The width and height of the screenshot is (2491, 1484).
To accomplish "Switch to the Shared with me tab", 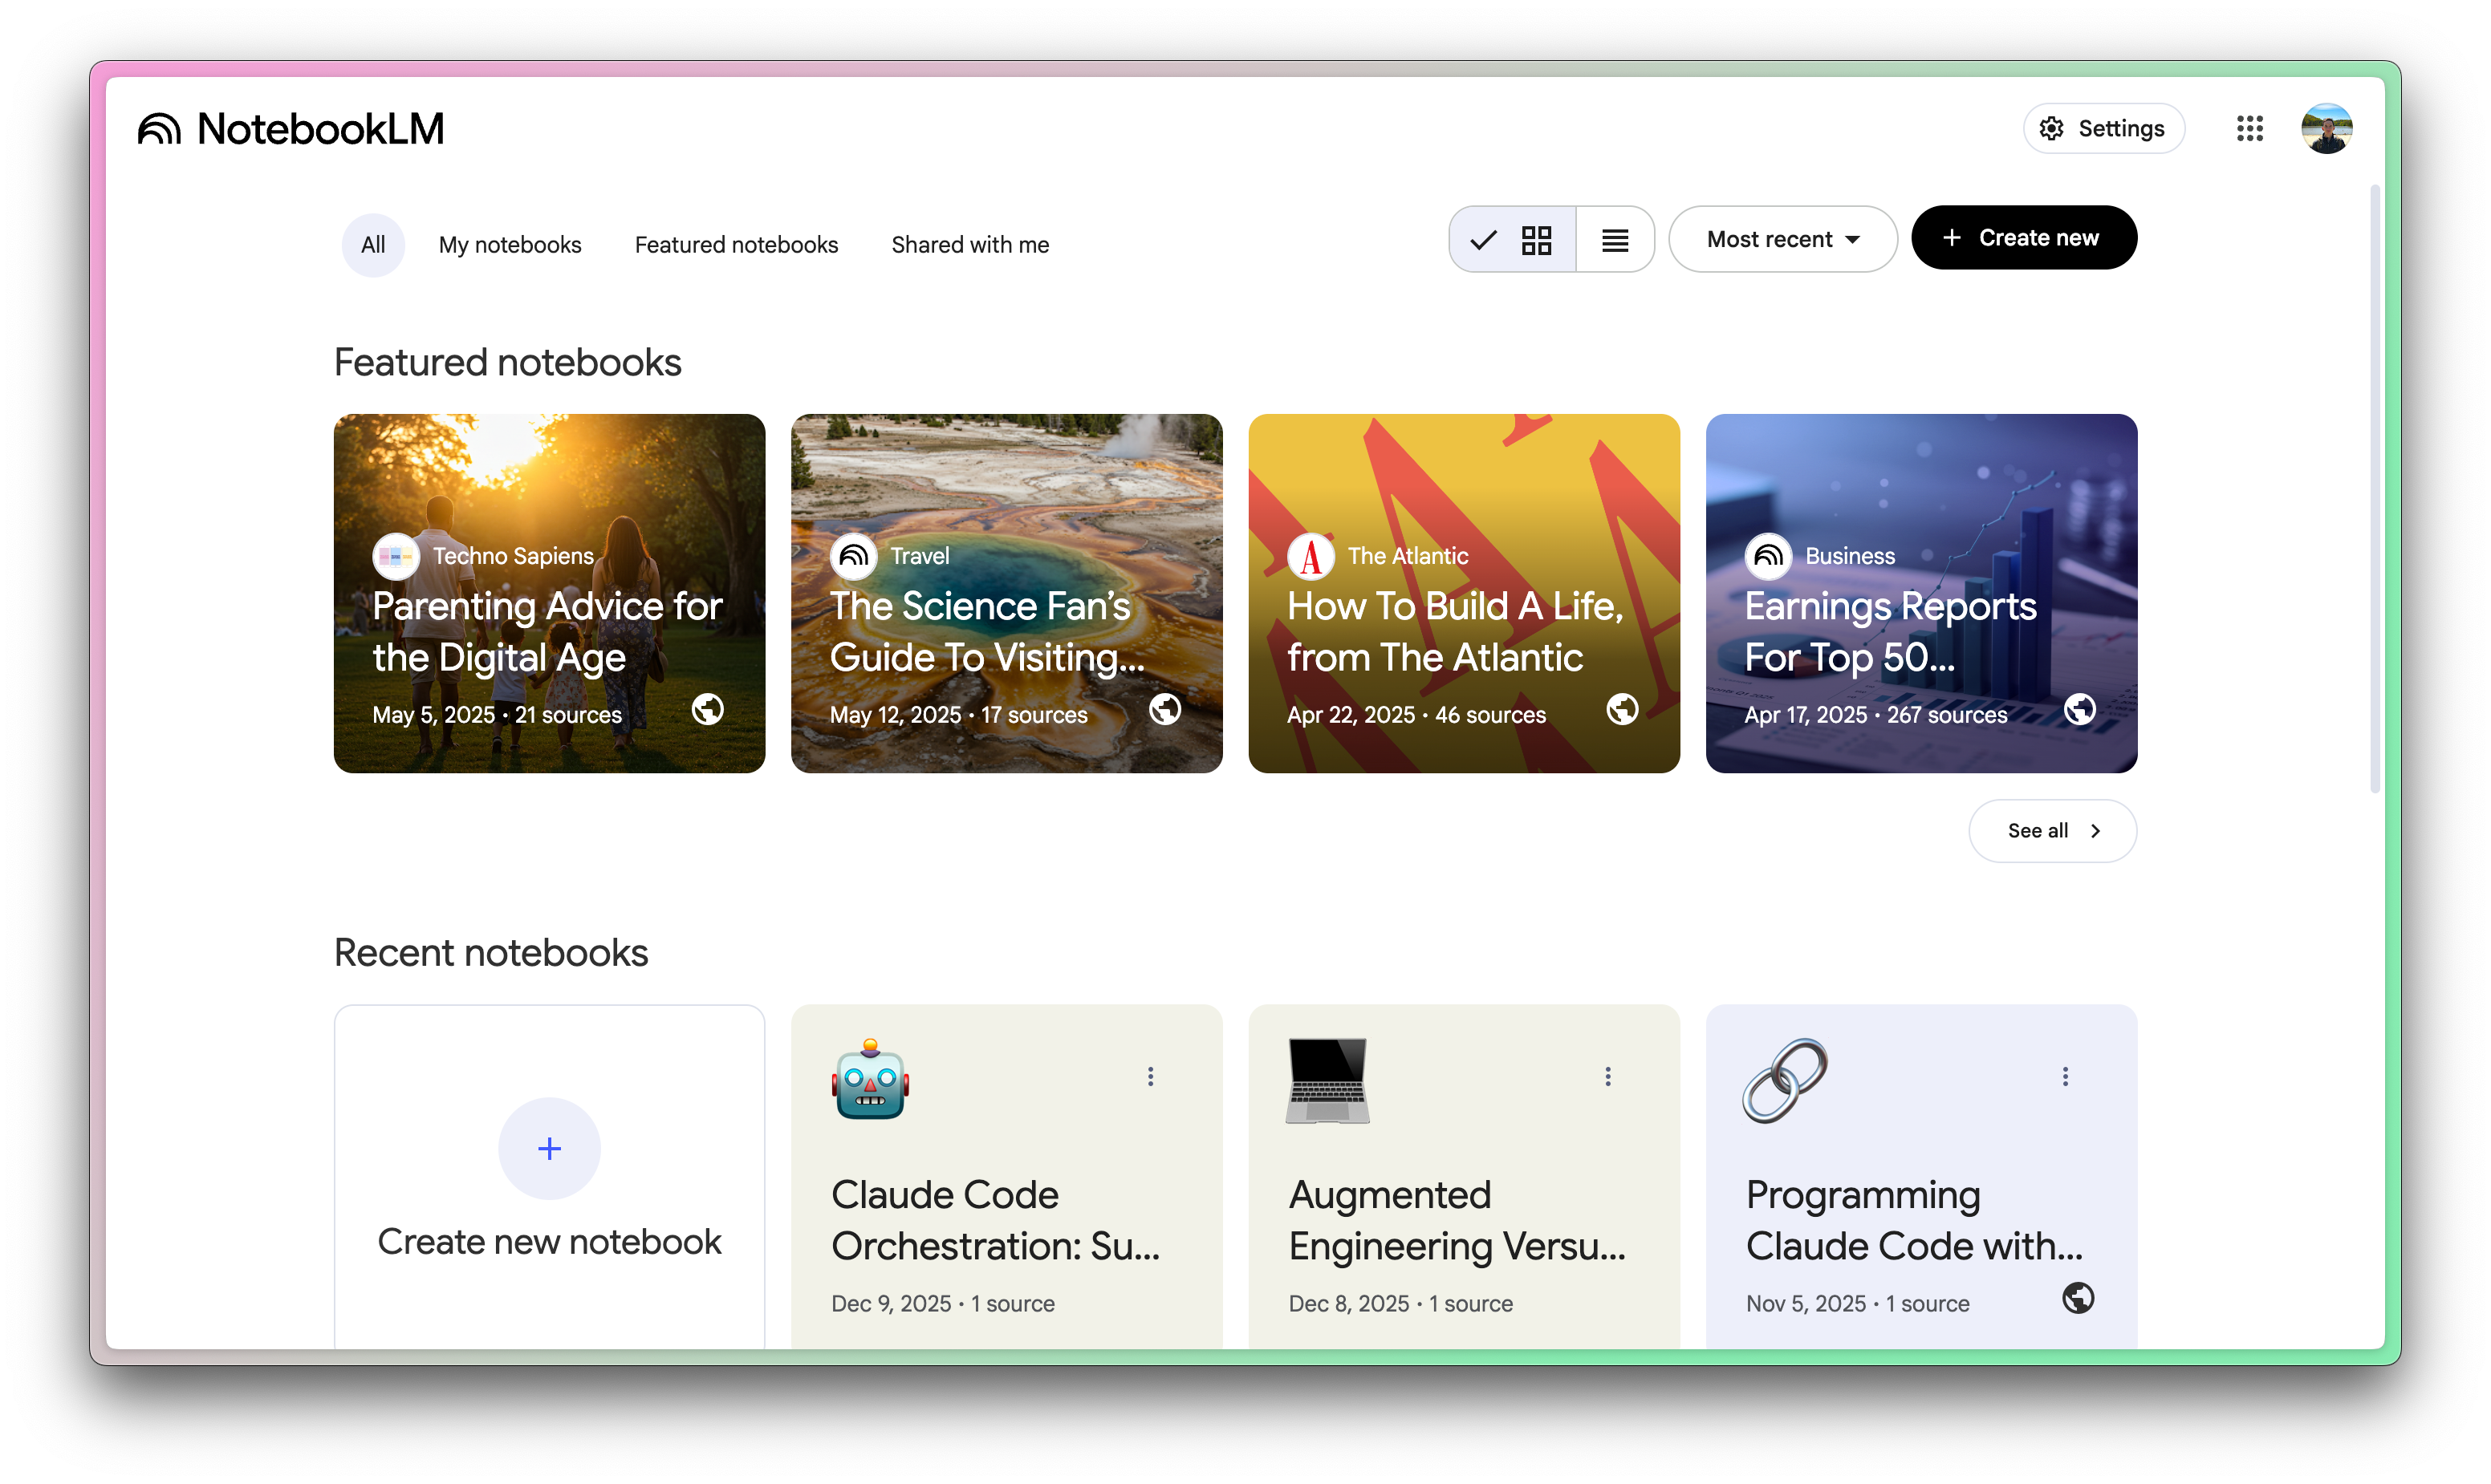I will click(969, 245).
